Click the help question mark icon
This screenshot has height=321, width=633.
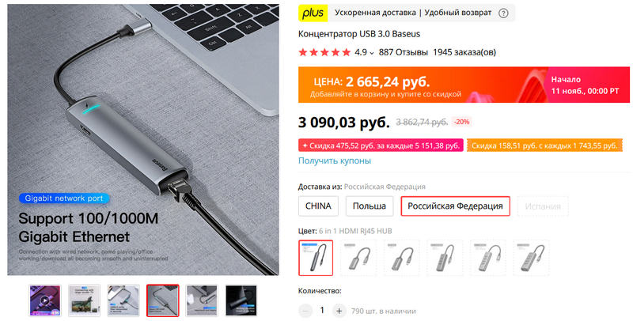coord(503,13)
